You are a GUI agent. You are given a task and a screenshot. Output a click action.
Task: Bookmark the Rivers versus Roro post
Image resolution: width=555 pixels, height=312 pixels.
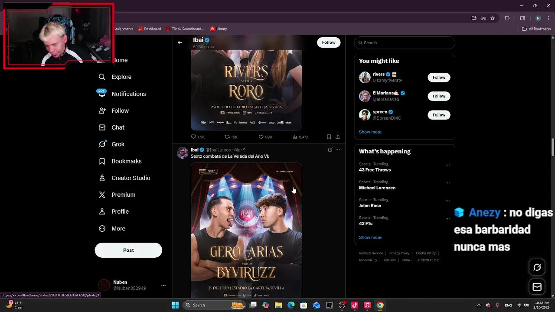click(x=329, y=137)
